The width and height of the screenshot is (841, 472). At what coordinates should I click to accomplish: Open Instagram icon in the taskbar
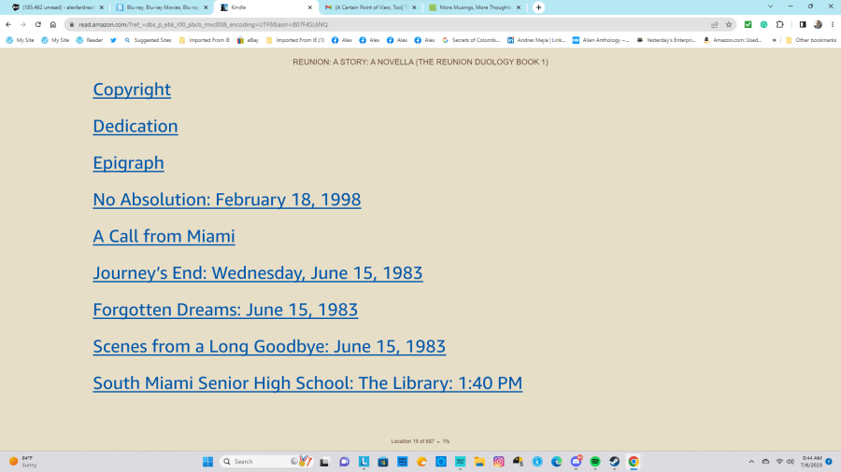[499, 462]
